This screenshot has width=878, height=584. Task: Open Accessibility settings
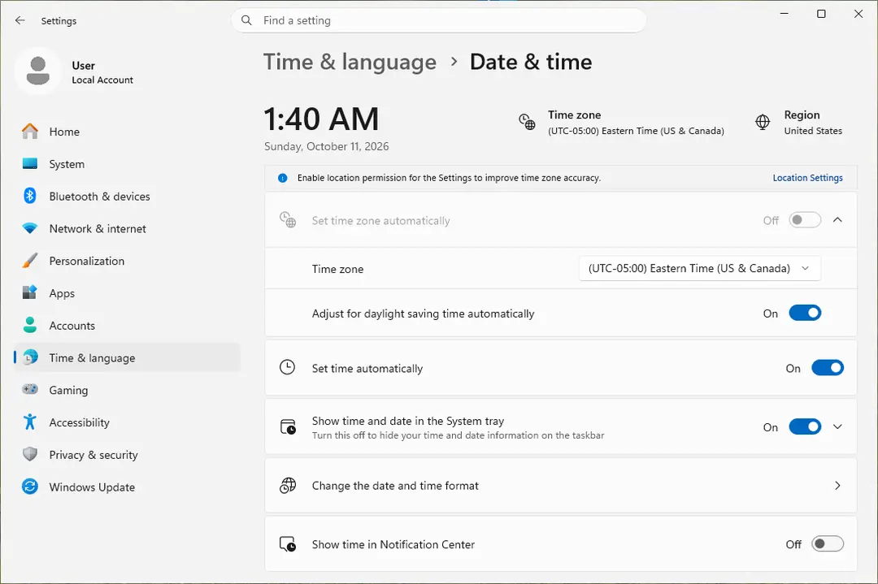pos(127,422)
